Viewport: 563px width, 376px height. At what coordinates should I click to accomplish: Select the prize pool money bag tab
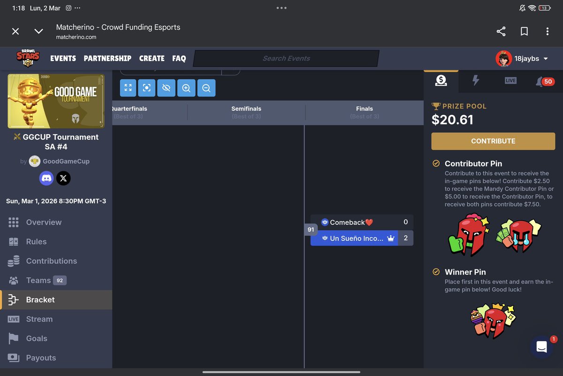pyautogui.click(x=441, y=80)
